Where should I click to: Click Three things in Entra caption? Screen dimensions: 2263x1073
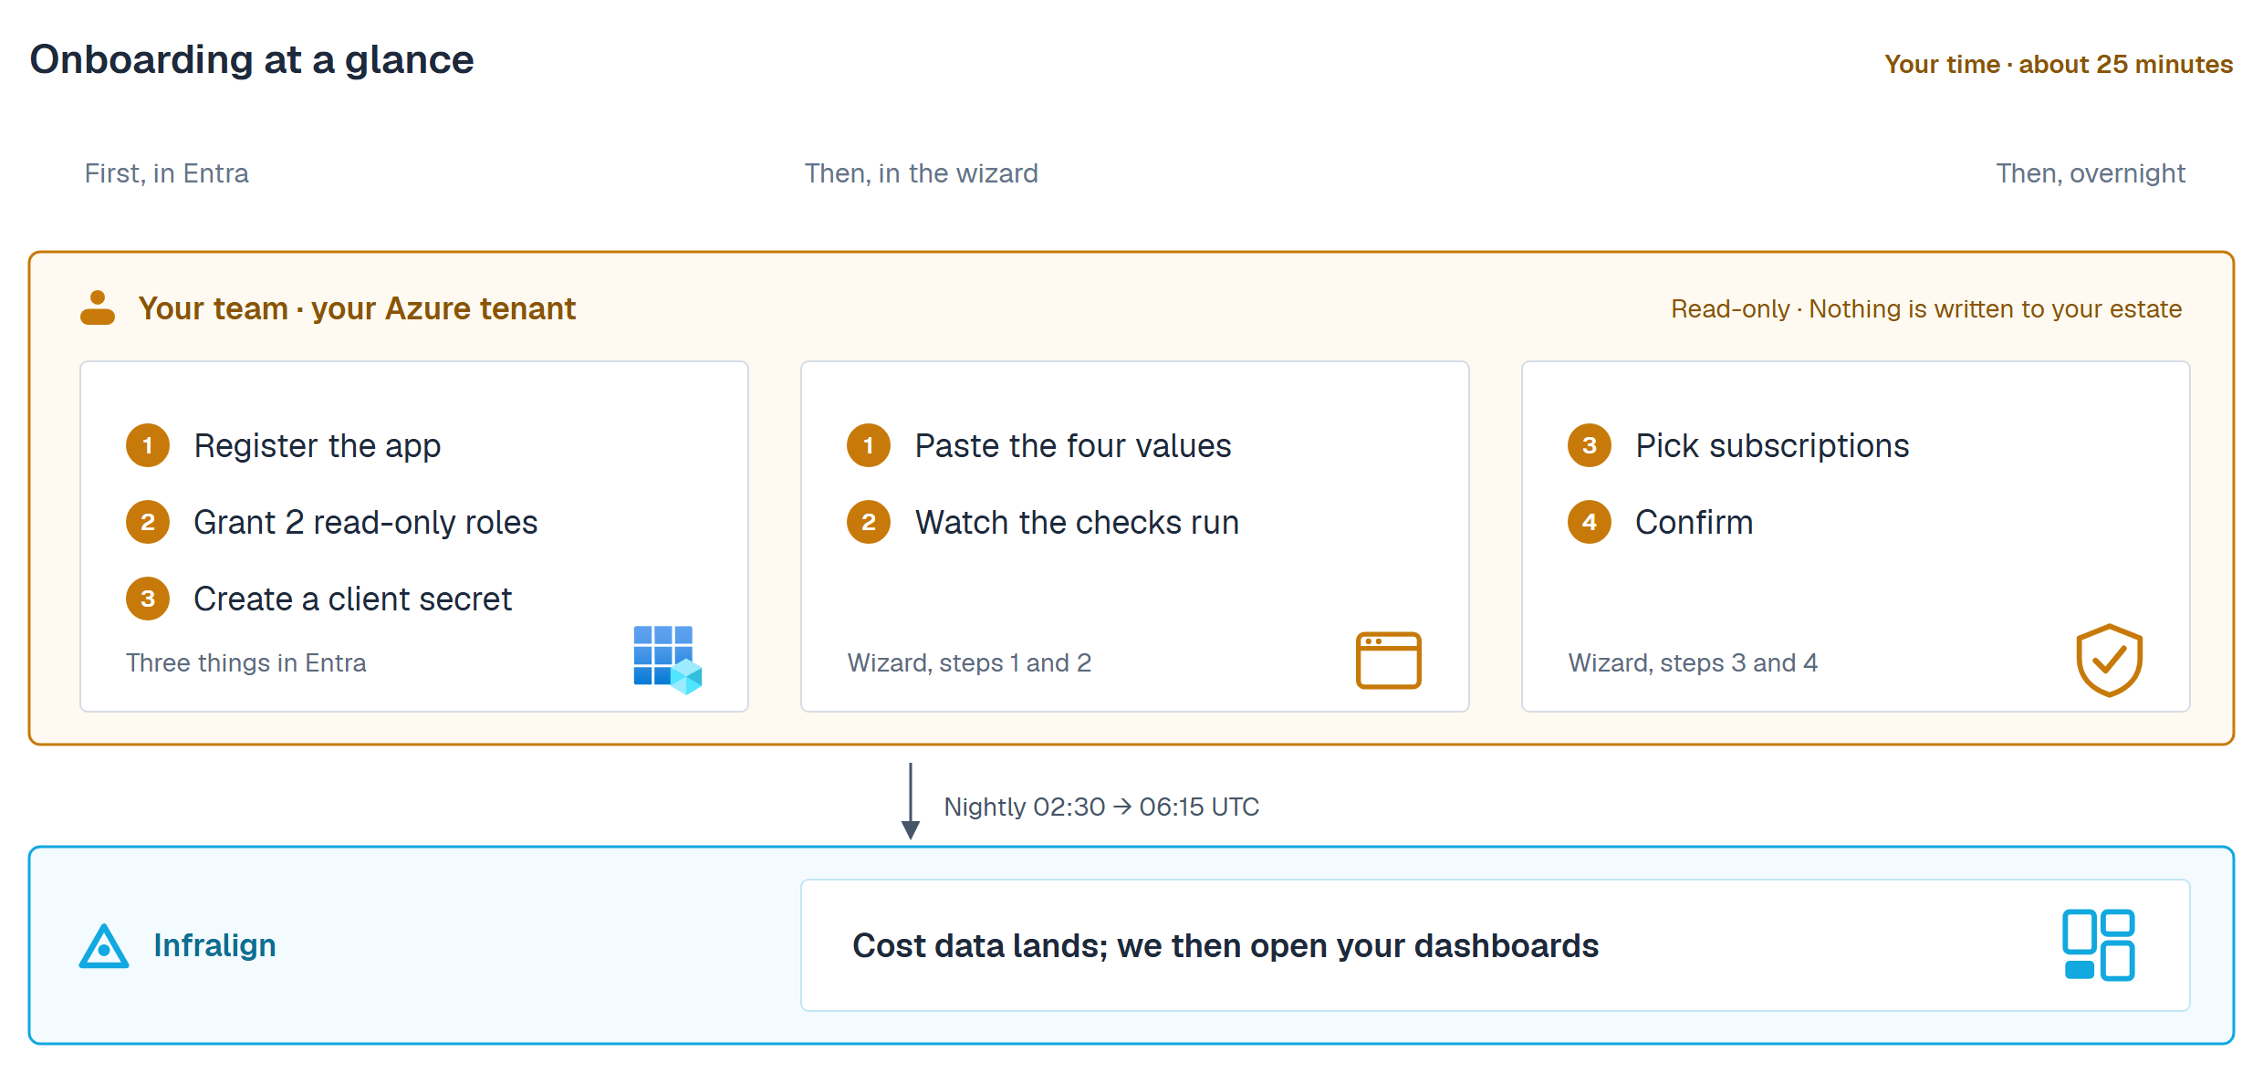tap(246, 663)
